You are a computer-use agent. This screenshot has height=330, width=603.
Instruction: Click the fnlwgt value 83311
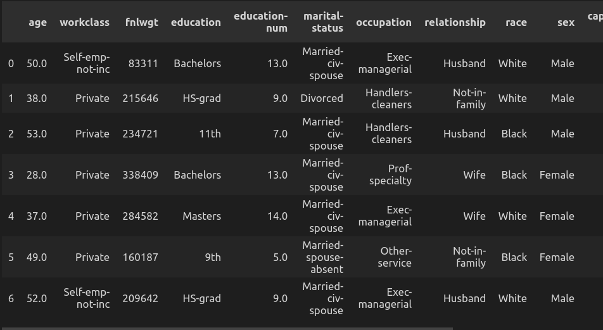point(143,63)
